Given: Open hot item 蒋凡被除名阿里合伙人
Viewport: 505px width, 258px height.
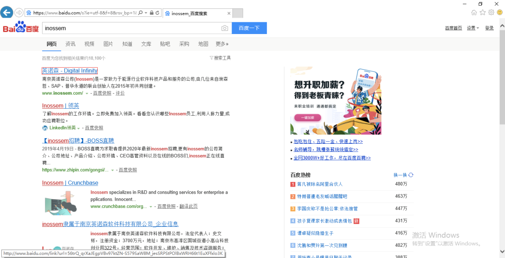Looking at the screenshot, I should coord(320,184).
